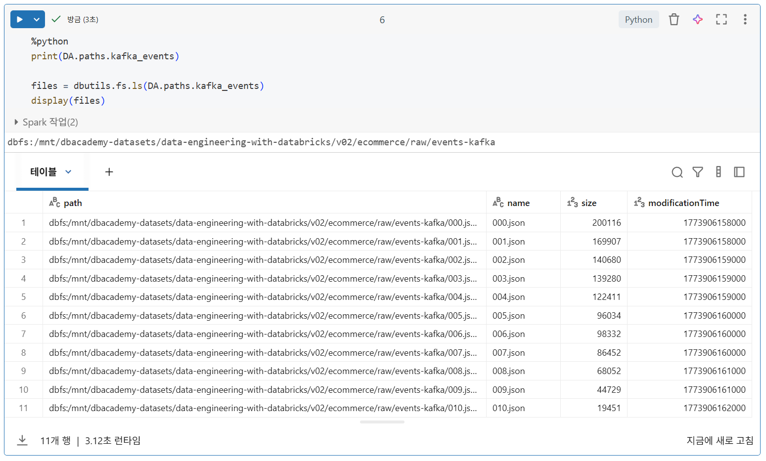Screen dimensions: 766x461
Task: Open the cell kebab options menu
Action: click(745, 19)
